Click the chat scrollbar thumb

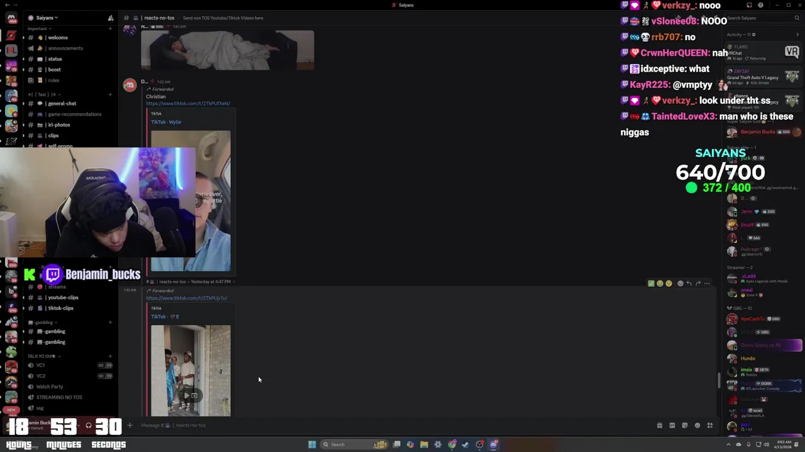(719, 380)
